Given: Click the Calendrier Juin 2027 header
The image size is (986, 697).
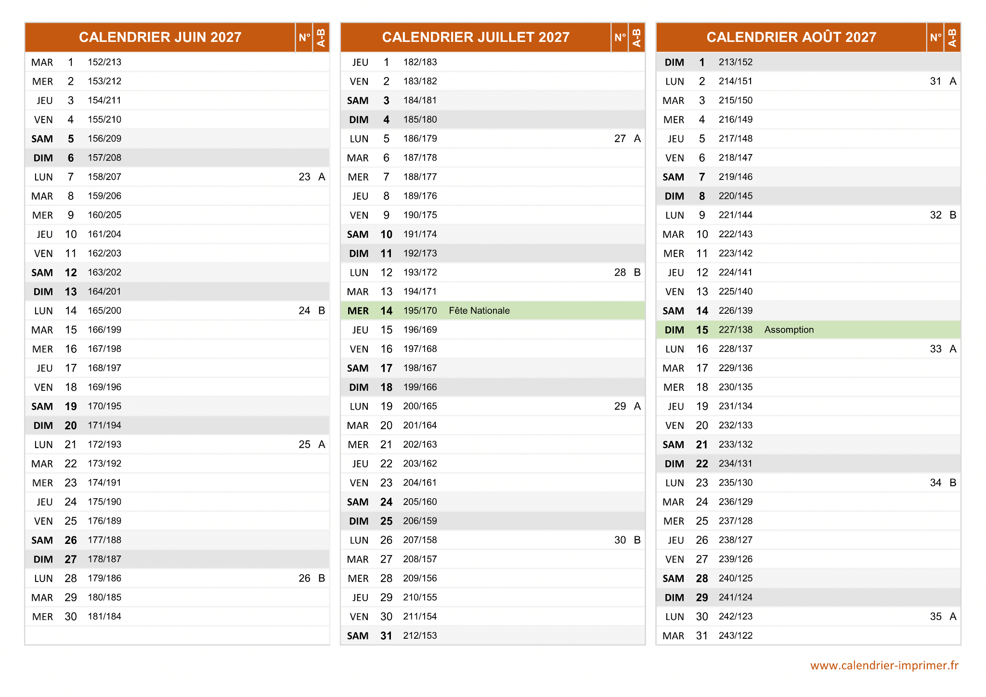Looking at the screenshot, I should pyautogui.click(x=160, y=37).
